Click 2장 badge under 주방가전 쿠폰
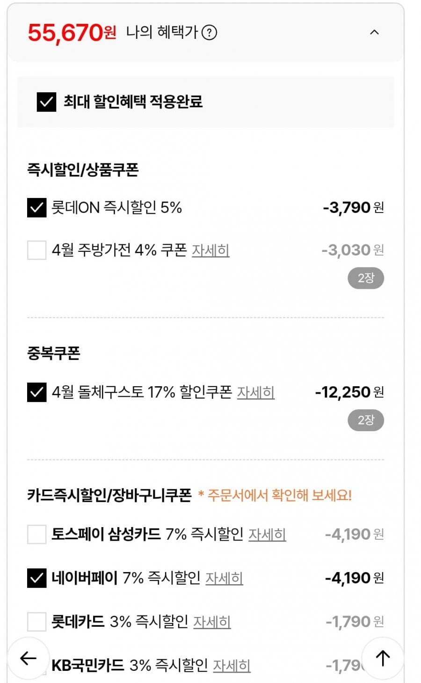 tap(365, 278)
